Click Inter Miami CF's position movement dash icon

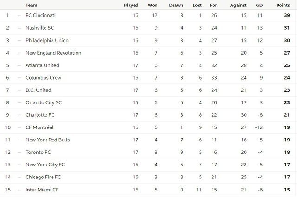(x=19, y=190)
